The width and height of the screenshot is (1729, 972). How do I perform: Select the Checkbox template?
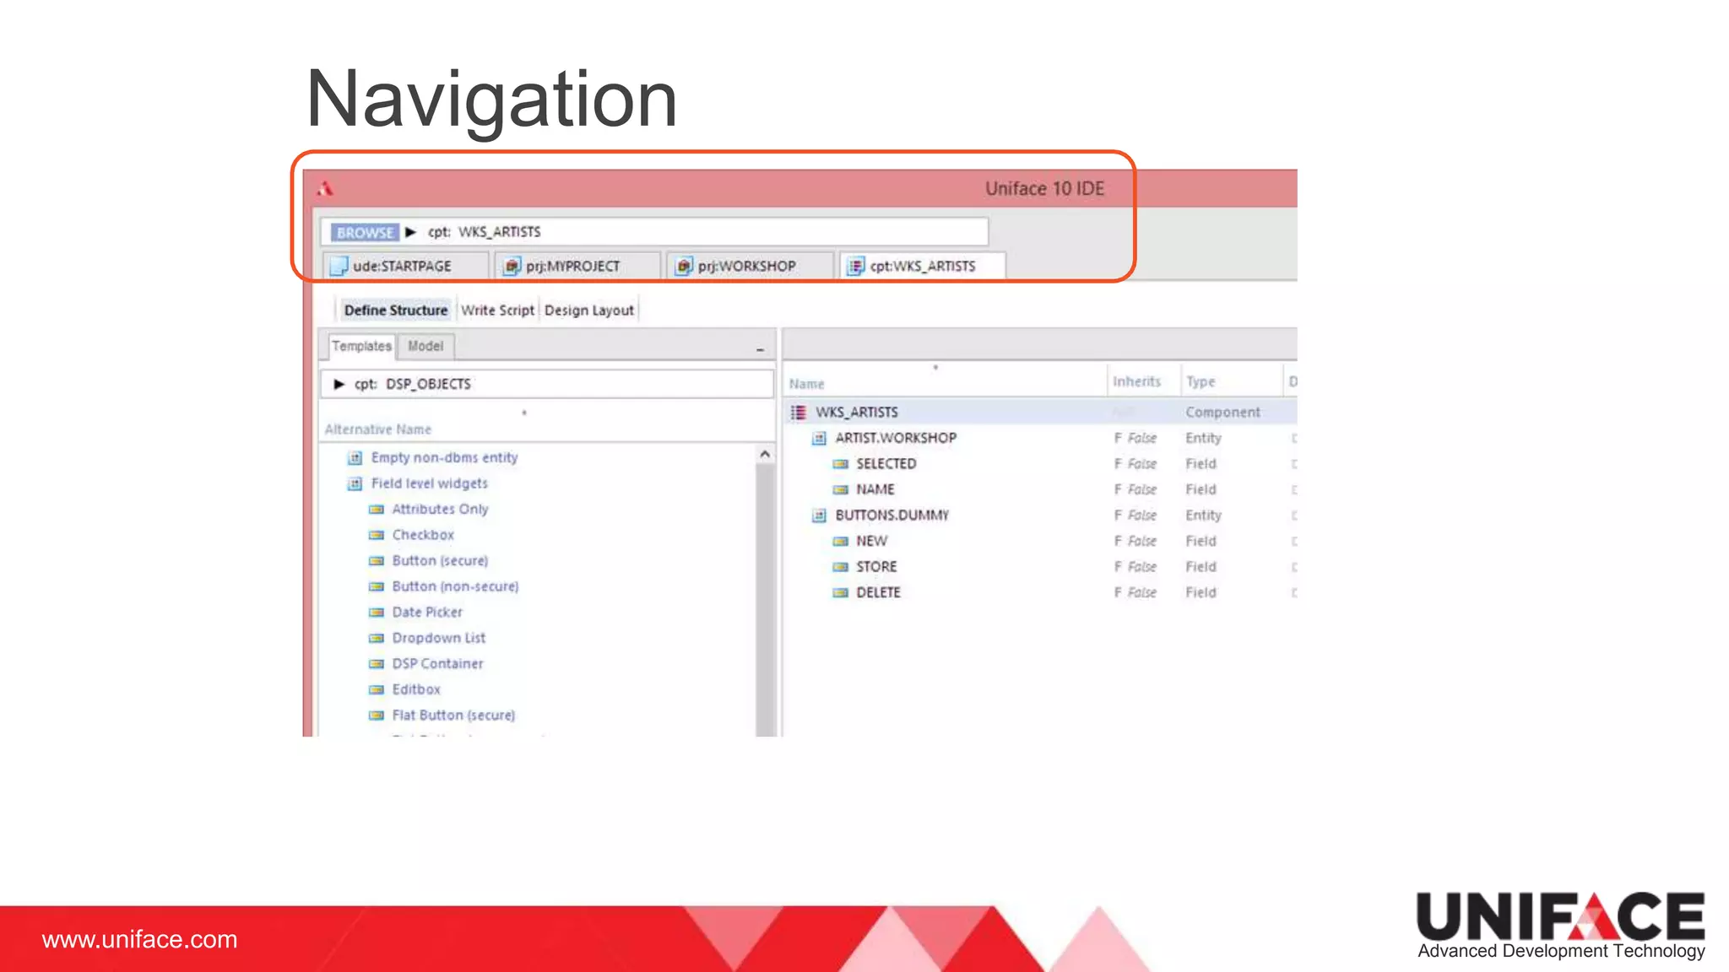click(x=423, y=535)
